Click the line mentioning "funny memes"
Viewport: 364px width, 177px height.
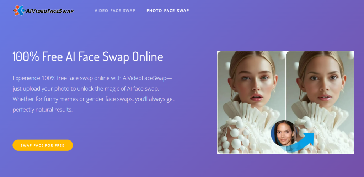coord(93,99)
